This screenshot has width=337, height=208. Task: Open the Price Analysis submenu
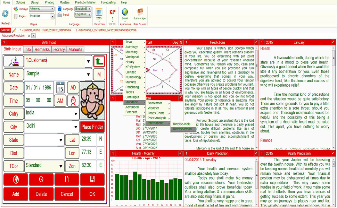tap(159, 118)
